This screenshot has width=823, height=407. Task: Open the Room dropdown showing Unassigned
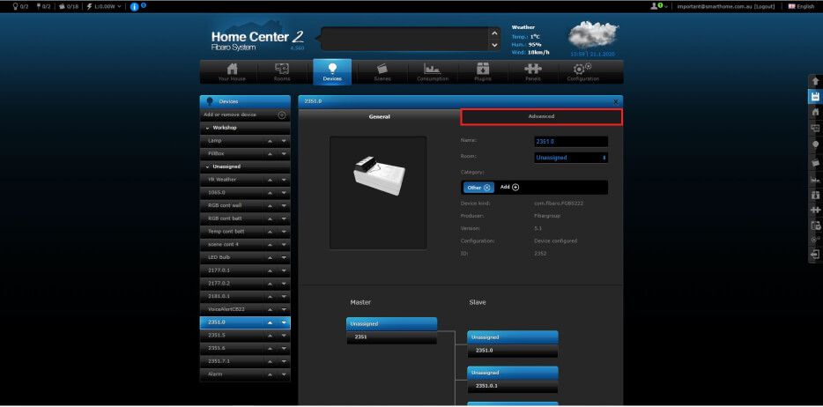tap(571, 158)
